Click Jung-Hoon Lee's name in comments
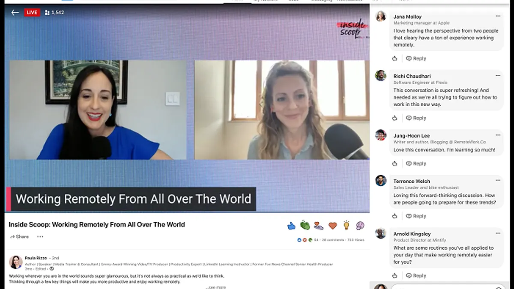514x289 pixels. point(412,136)
